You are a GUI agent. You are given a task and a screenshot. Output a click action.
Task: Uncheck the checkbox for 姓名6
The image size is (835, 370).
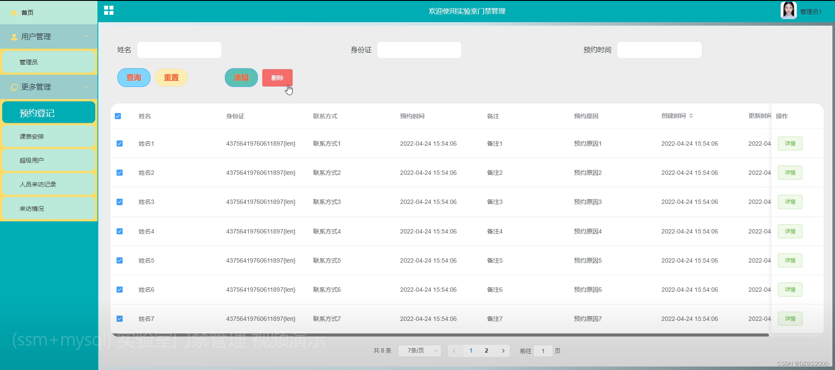coord(120,290)
